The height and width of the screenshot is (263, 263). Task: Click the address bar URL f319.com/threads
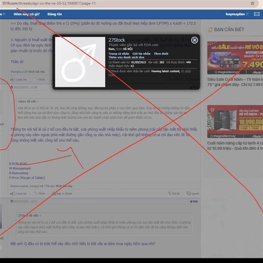pyautogui.click(x=49, y=3)
